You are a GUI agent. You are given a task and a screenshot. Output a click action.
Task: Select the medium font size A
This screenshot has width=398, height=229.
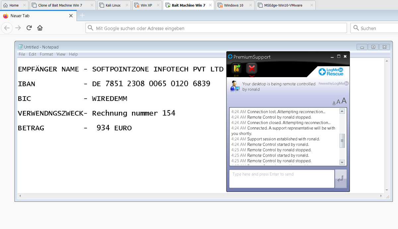338,102
